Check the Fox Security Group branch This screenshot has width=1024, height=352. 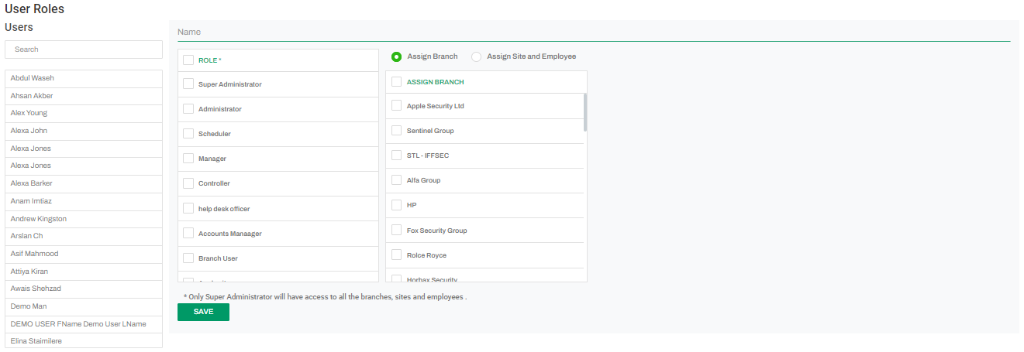396,231
